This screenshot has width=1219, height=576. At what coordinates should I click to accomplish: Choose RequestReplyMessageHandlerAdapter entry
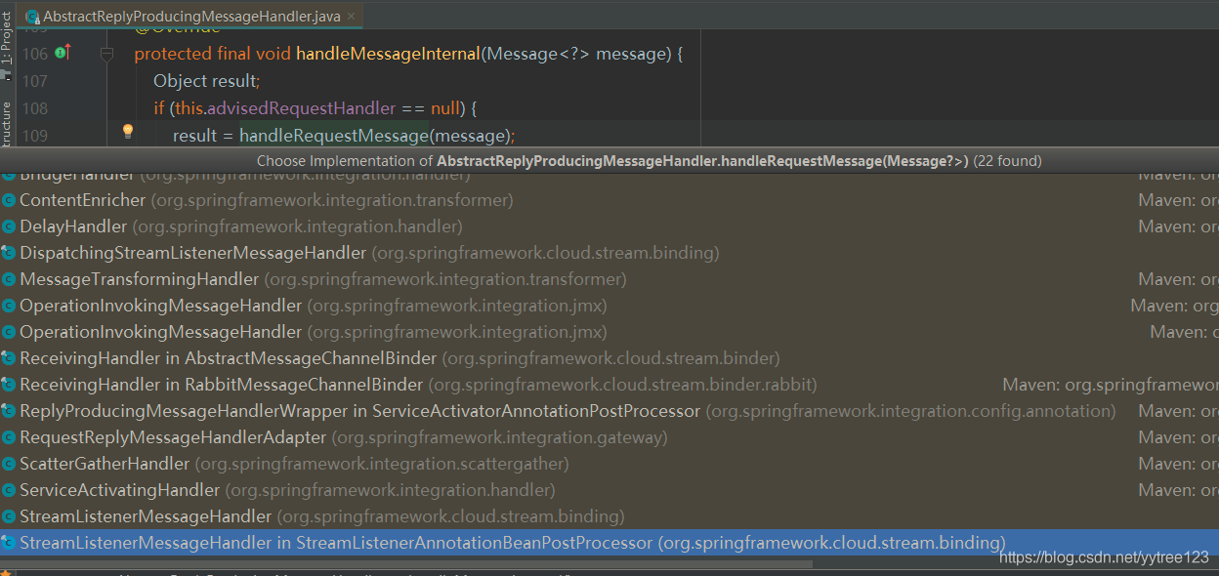pos(609,437)
